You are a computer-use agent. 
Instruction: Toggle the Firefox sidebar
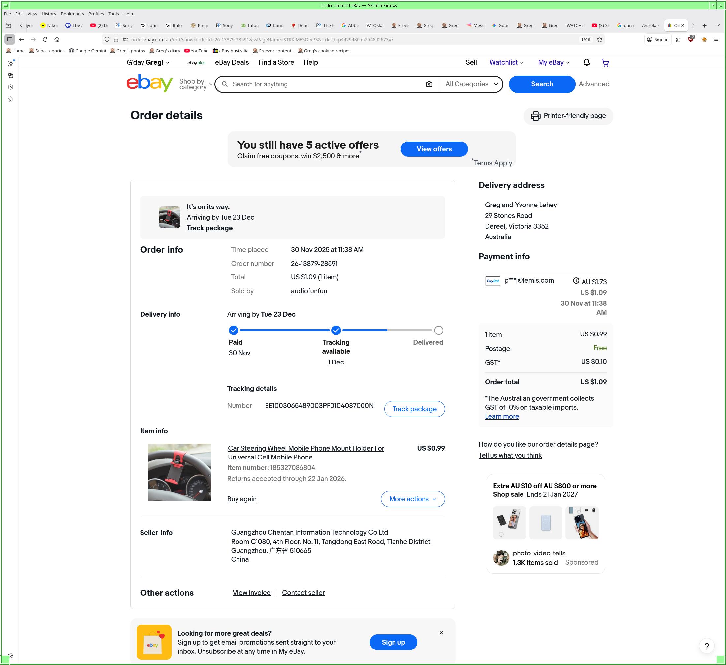point(10,39)
